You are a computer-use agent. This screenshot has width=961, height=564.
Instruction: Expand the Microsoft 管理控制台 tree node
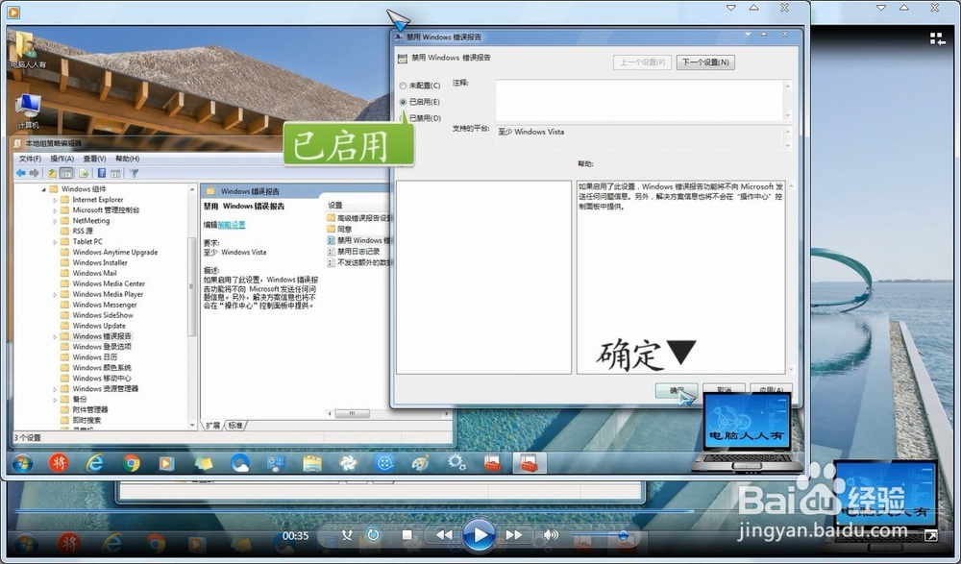click(55, 210)
